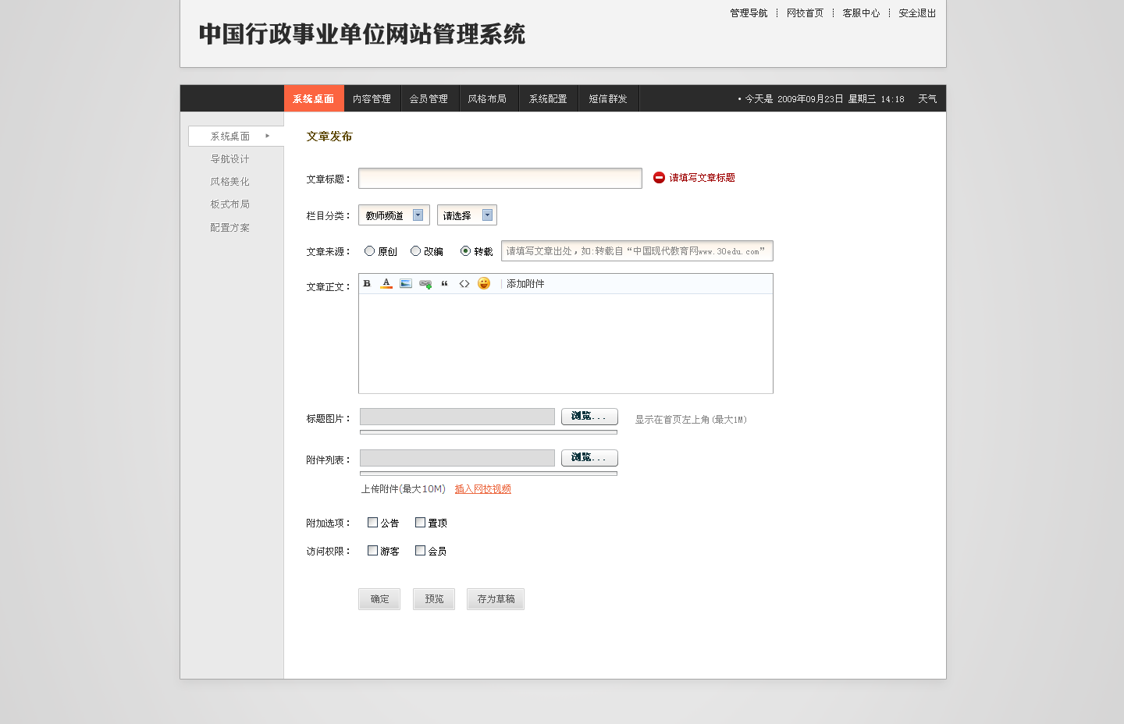Select 转载 radio button
1124x724 pixels.
[466, 251]
